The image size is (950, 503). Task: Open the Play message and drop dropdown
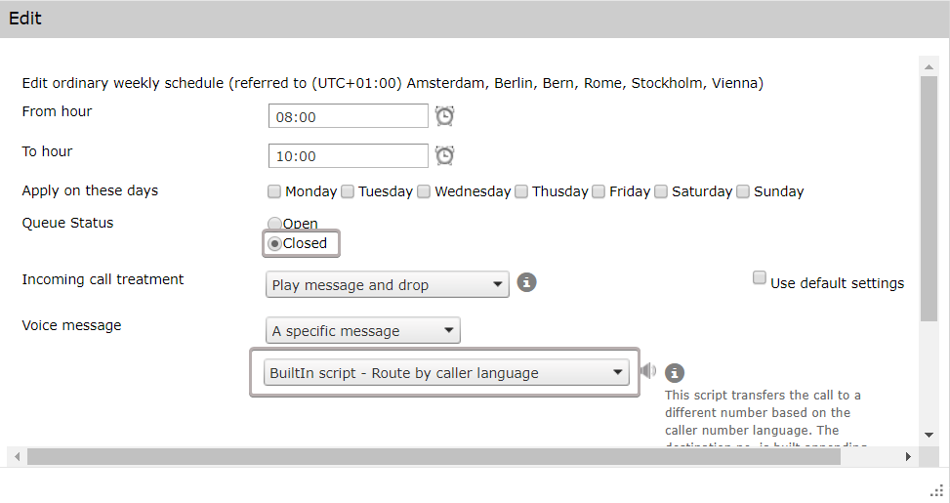(x=388, y=285)
